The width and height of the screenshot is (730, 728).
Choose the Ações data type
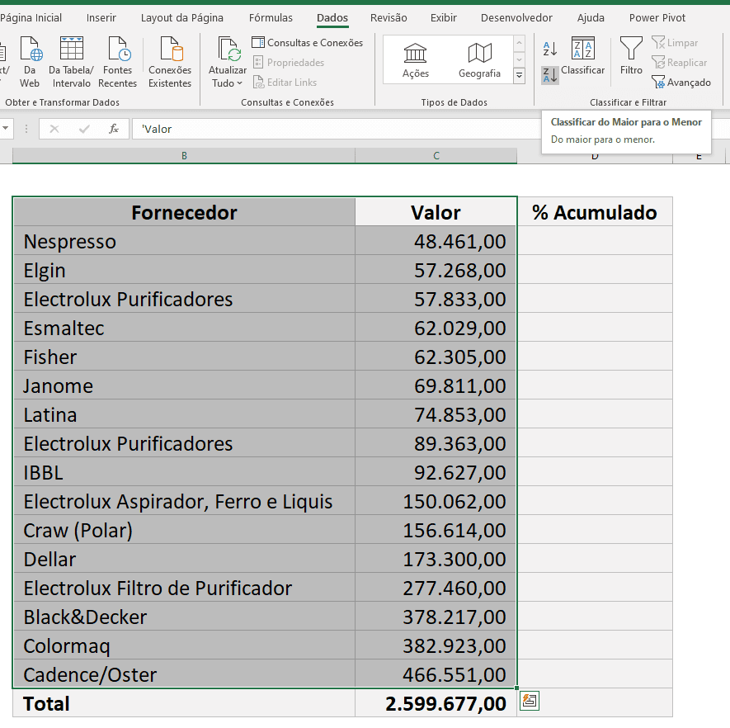[x=415, y=60]
